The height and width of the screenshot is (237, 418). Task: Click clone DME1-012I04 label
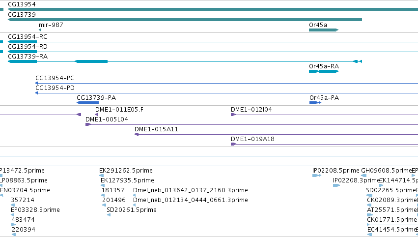pos(251,110)
